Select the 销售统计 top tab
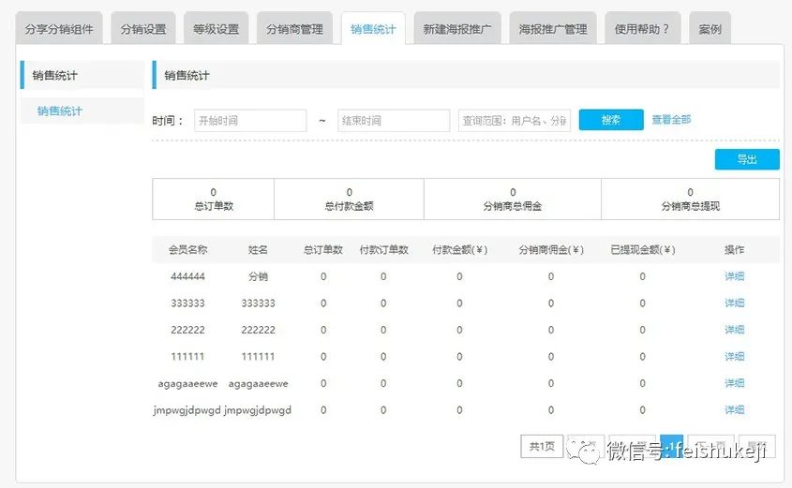The width and height of the screenshot is (792, 488). click(373, 29)
